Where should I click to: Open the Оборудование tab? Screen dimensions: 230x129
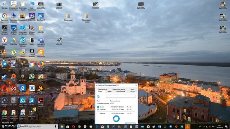121,91
